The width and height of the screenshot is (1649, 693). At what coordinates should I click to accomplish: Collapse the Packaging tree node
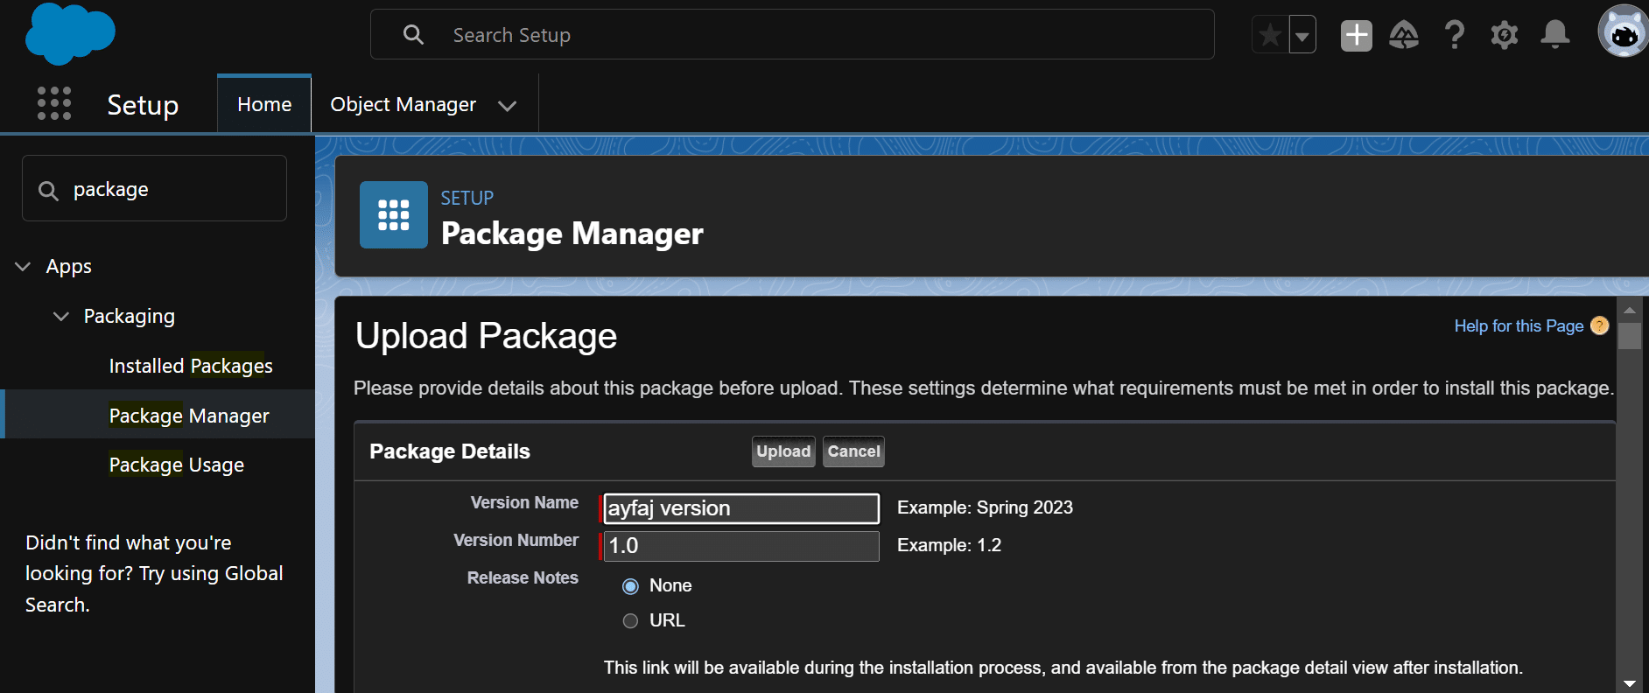[x=61, y=317]
